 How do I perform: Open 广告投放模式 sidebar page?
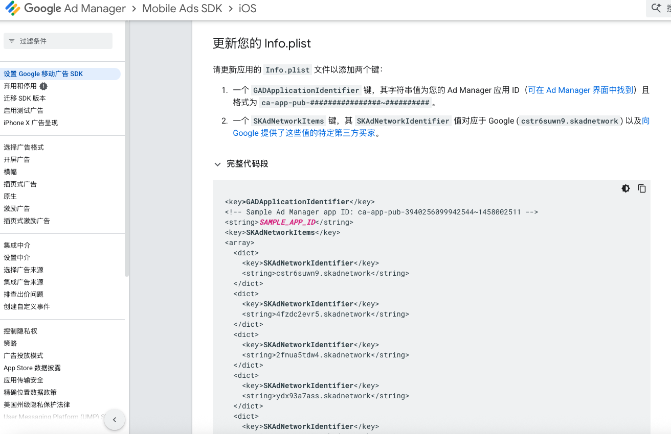point(24,356)
